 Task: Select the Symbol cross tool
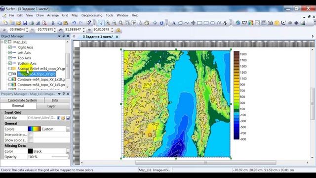193,23
